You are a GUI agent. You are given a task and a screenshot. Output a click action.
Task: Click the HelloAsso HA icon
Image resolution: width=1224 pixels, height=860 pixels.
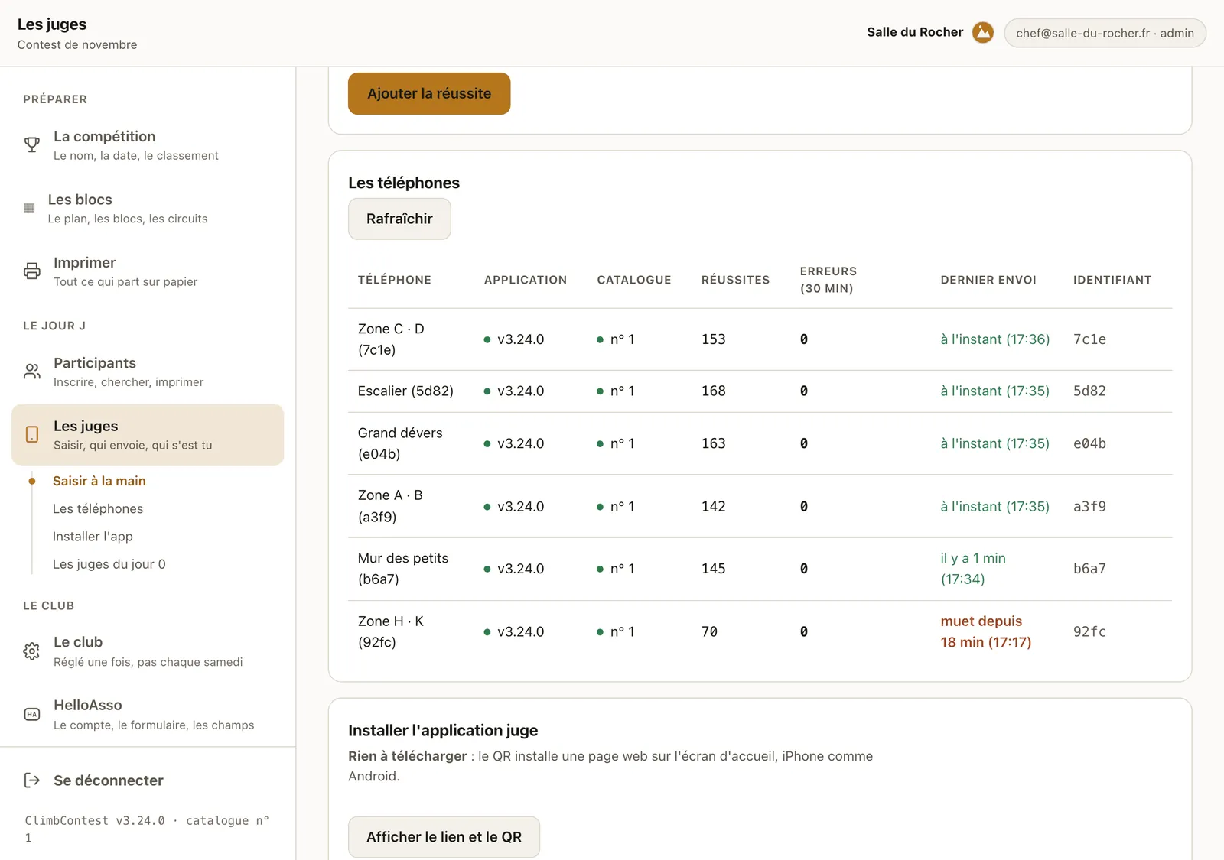point(32,714)
